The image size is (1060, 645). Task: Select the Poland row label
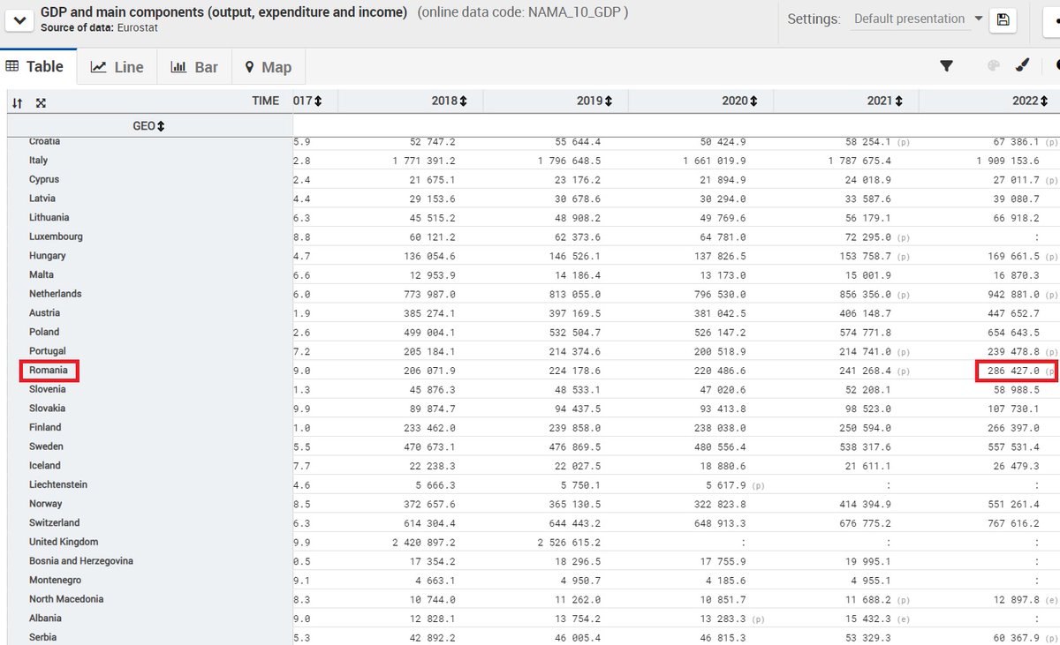(x=44, y=333)
